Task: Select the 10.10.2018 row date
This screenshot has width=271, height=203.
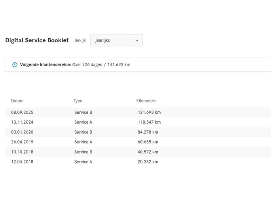Action: 22,152
